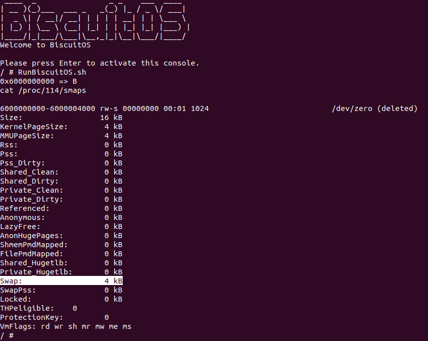
Task: Click the '0x6000000000 => B' output line
Action: pyautogui.click(x=38, y=81)
